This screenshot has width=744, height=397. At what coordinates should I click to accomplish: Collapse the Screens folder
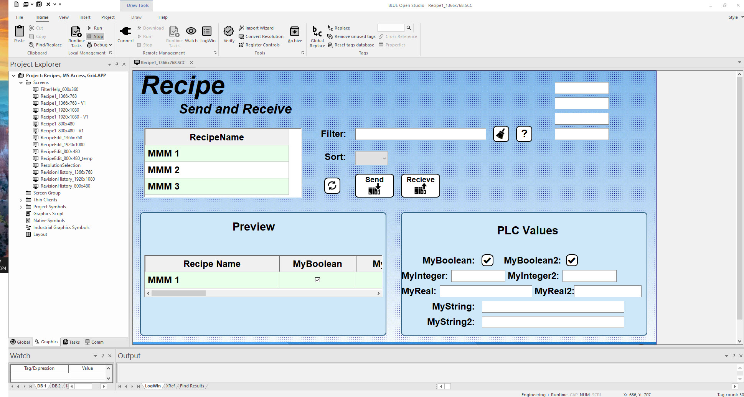[21, 82]
